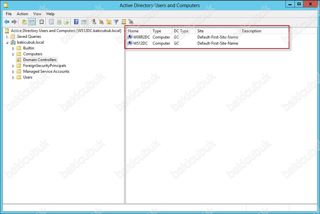The image size is (320, 214).
Task: Click Computer type in the WS12DC row
Action: pyautogui.click(x=161, y=43)
